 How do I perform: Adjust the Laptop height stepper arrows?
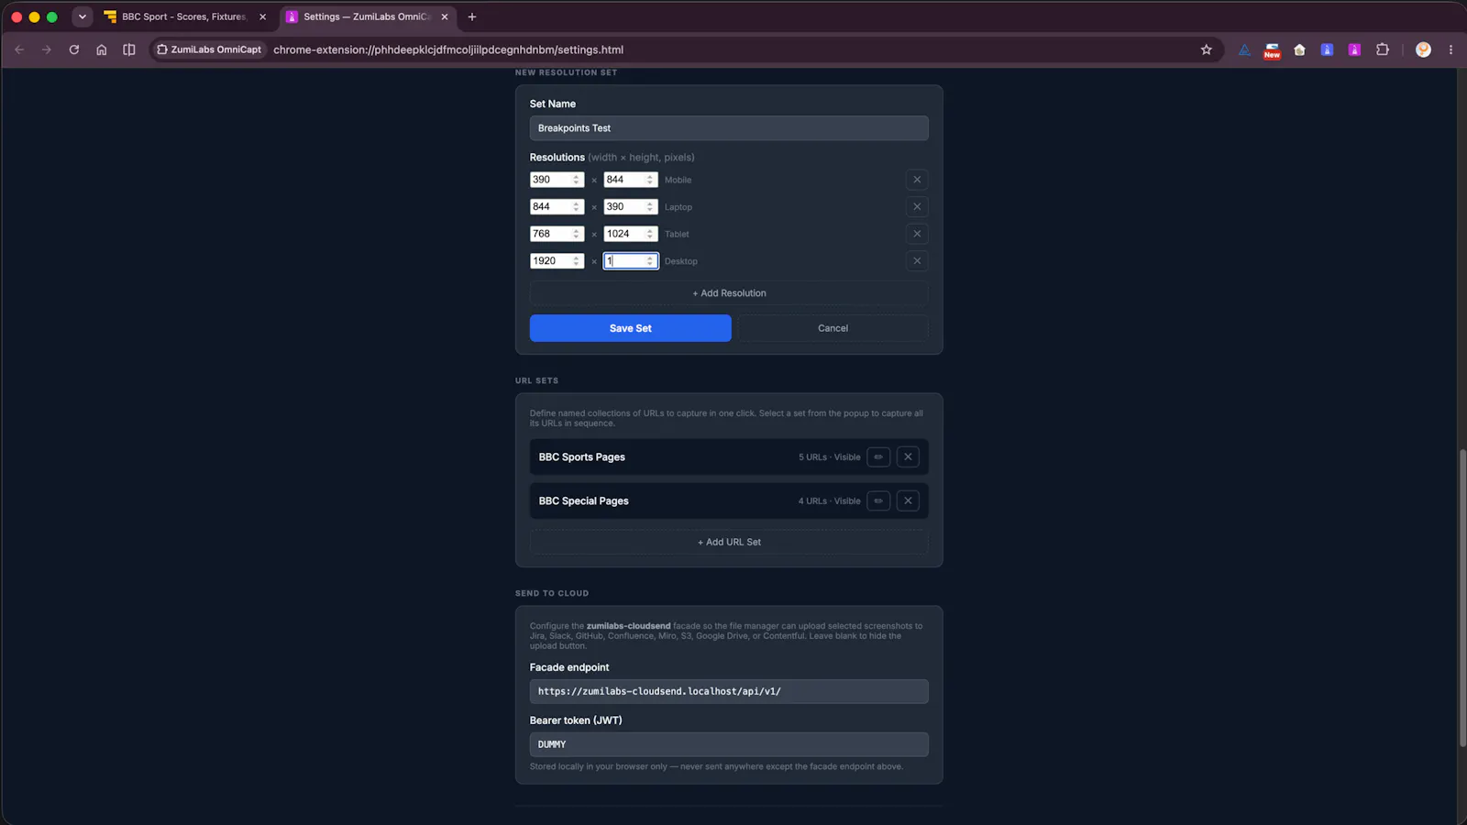click(650, 207)
